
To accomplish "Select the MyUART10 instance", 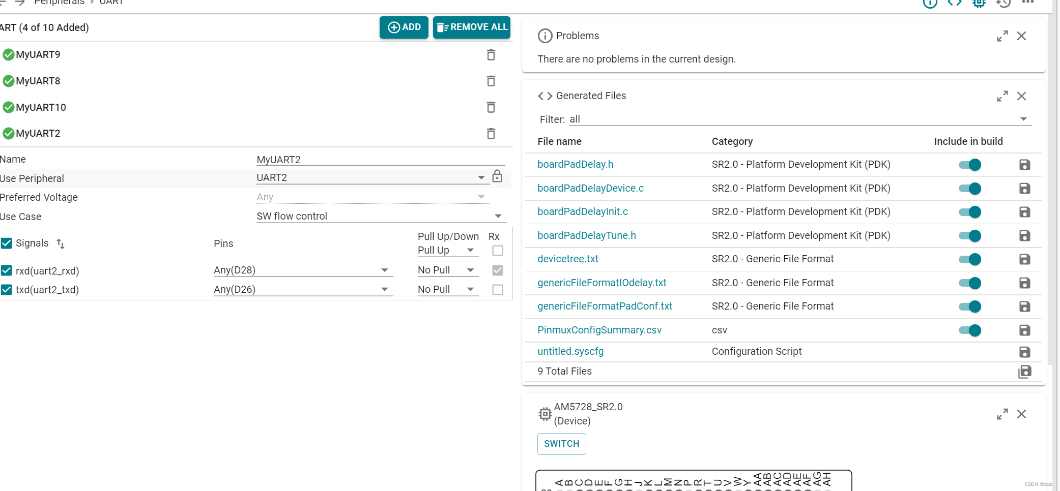I will click(41, 107).
